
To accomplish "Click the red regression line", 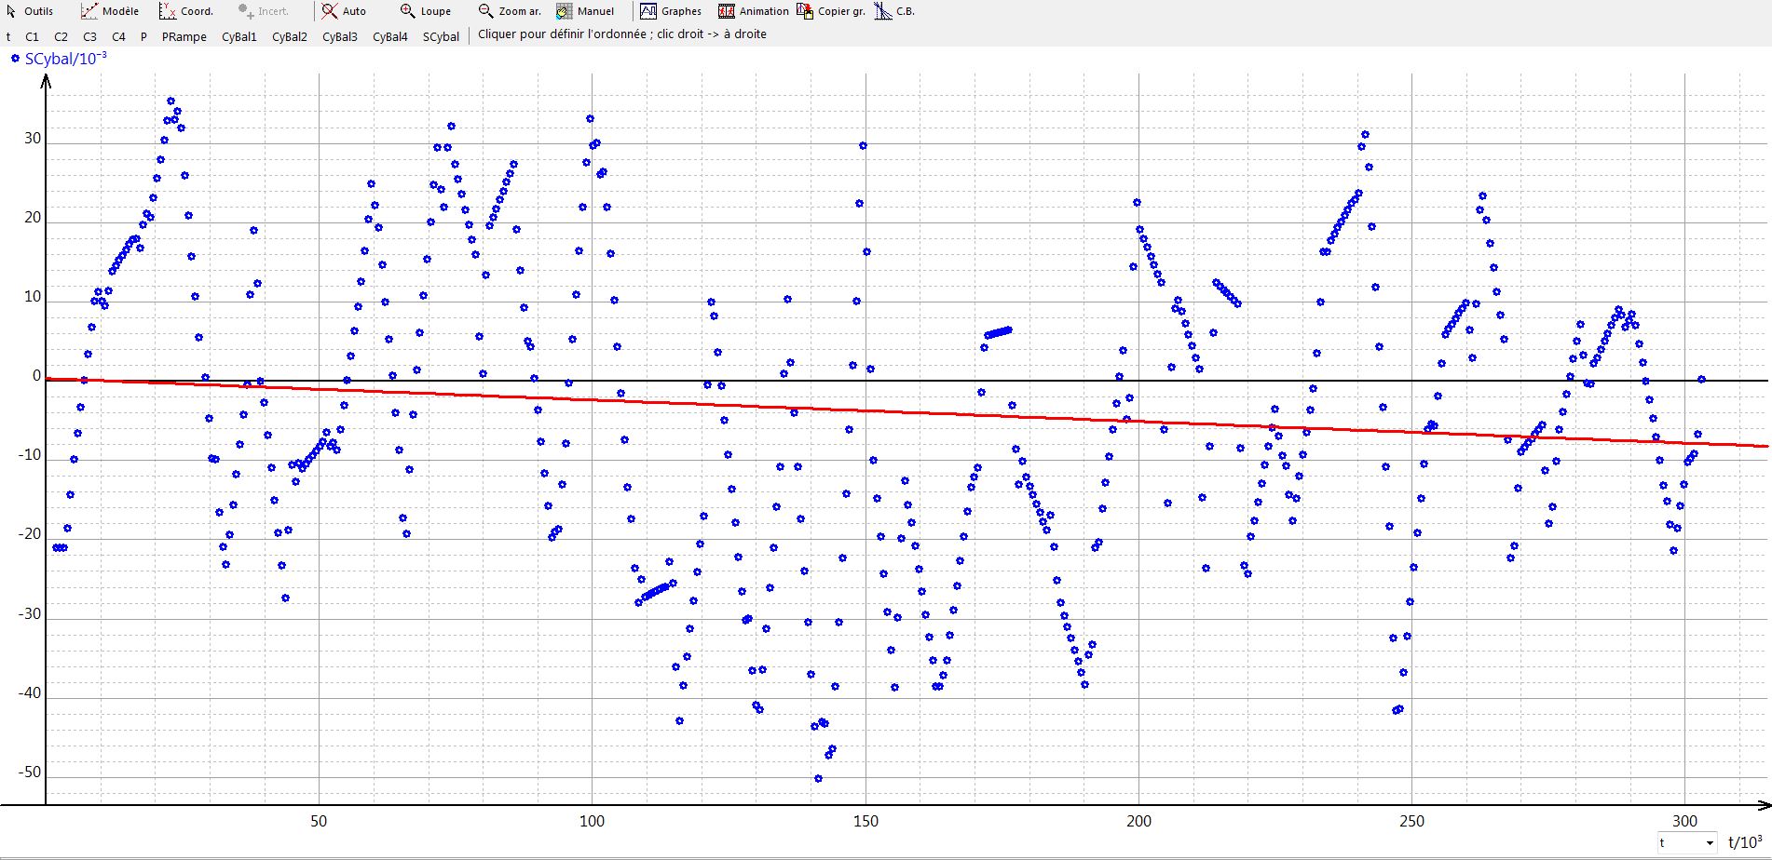I will pos(932,413).
